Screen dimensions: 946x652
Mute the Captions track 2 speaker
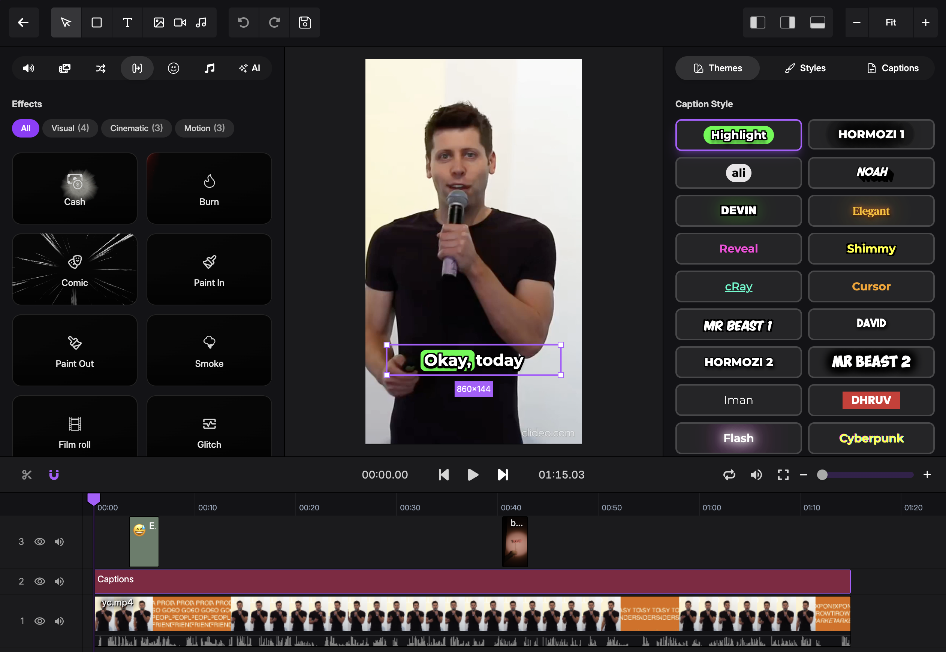pyautogui.click(x=59, y=581)
